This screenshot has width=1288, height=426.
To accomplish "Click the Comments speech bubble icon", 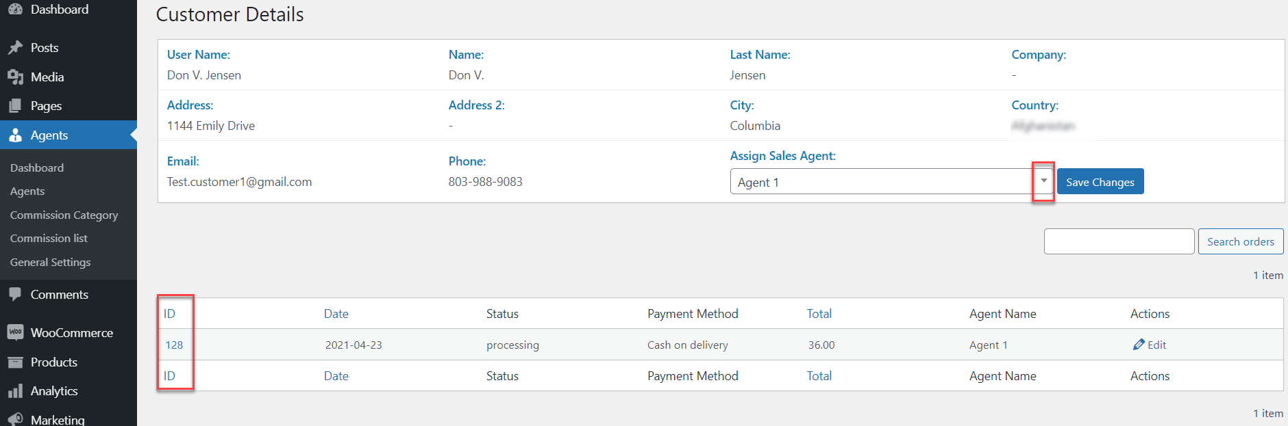I will pyautogui.click(x=15, y=295).
